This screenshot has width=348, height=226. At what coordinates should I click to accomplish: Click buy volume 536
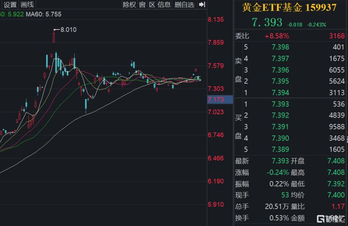point(339,104)
